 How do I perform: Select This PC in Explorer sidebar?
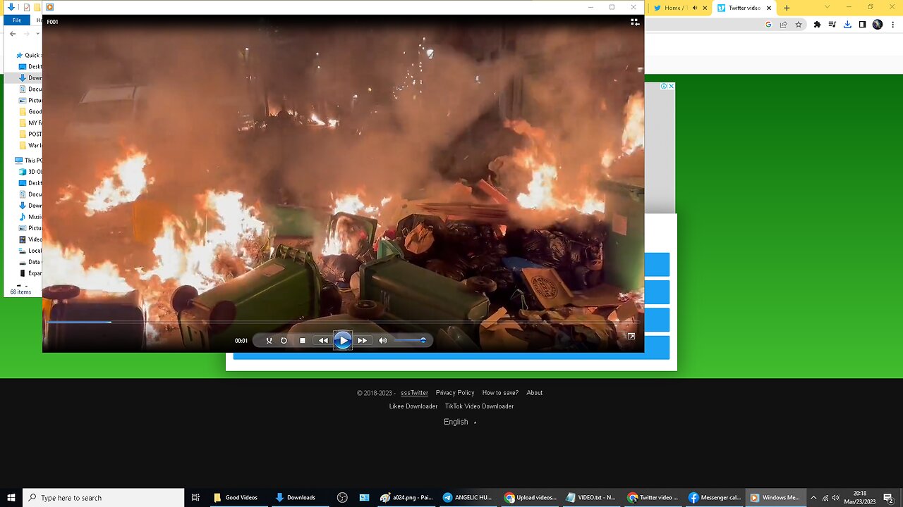pyautogui.click(x=29, y=160)
